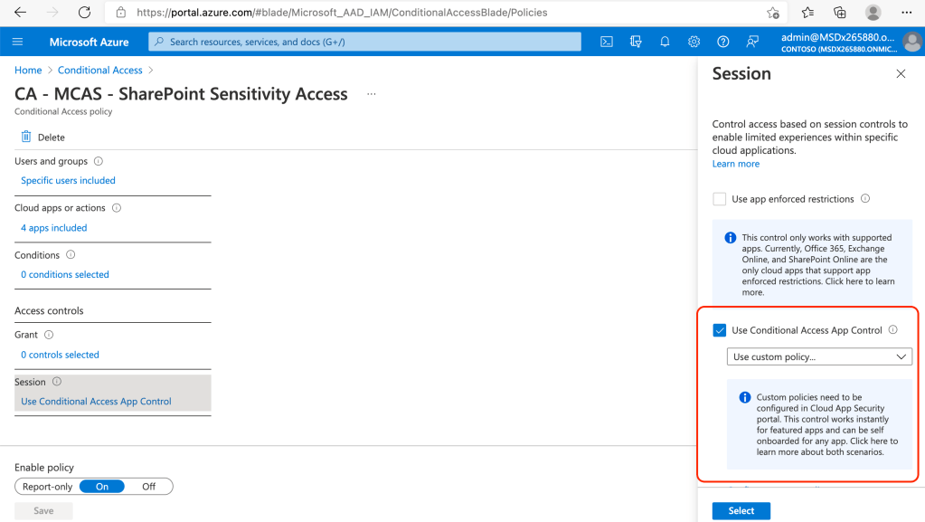Click the Delete trash can icon
Screen dimensions: 925x522
point(26,137)
